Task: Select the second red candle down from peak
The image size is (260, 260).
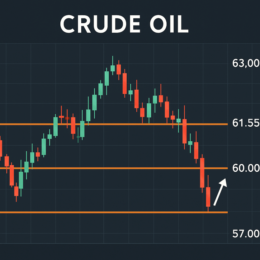Action: pyautogui.click(x=125, y=83)
